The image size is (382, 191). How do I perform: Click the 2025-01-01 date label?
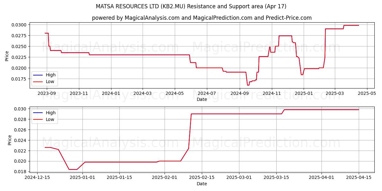(x=82, y=178)
